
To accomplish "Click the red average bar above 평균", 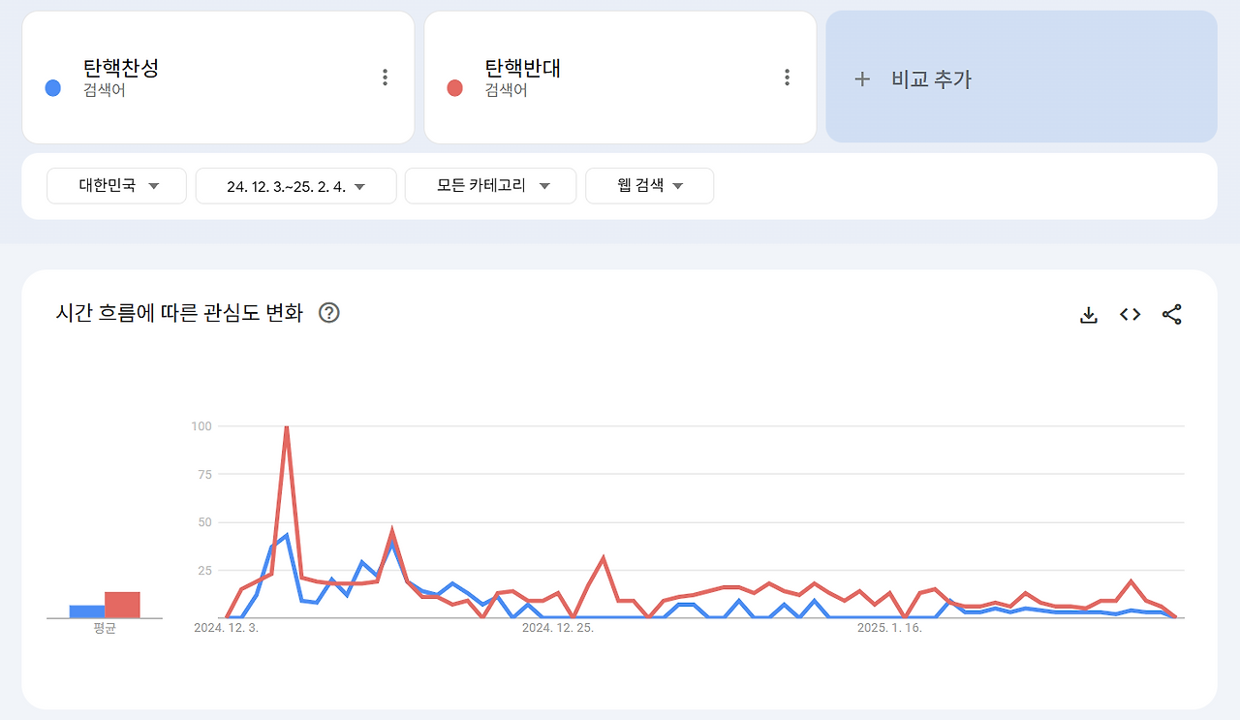I will click(124, 603).
